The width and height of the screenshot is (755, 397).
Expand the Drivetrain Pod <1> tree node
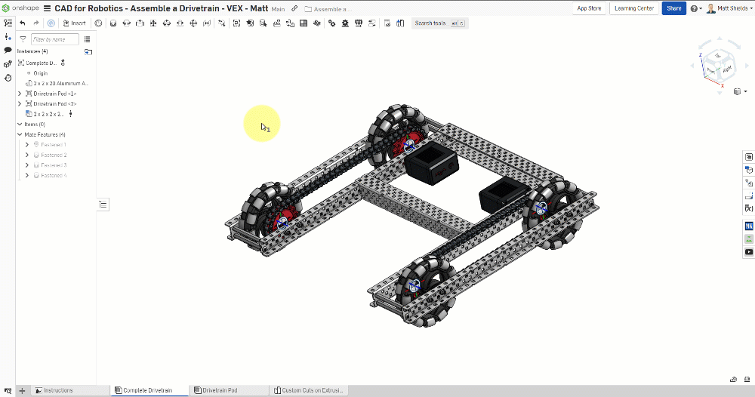point(19,94)
